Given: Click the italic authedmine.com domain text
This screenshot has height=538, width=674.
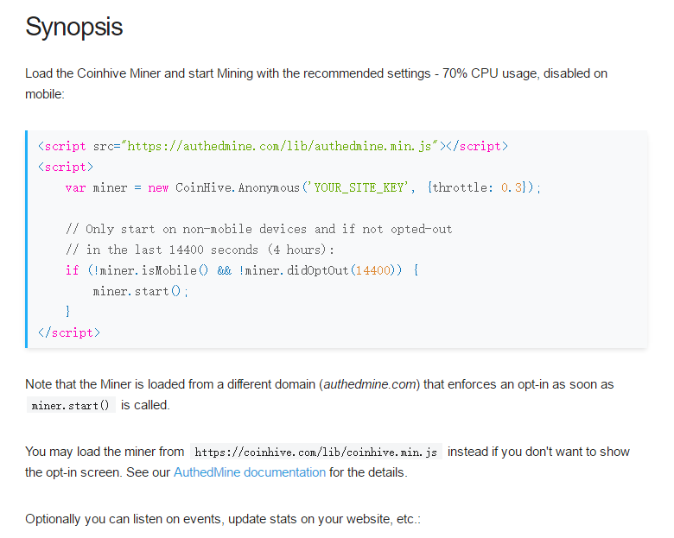Looking at the screenshot, I should 369,384.
